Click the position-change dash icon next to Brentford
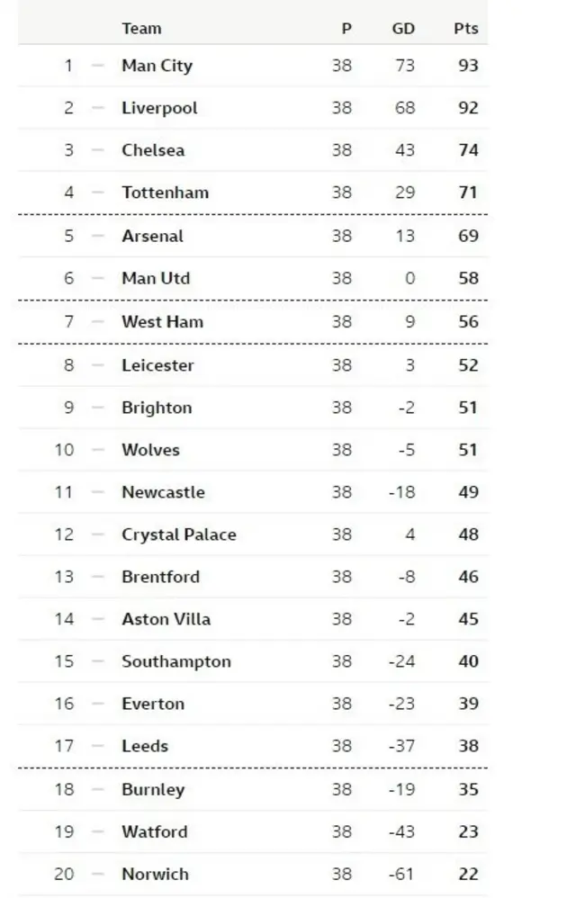 98,577
